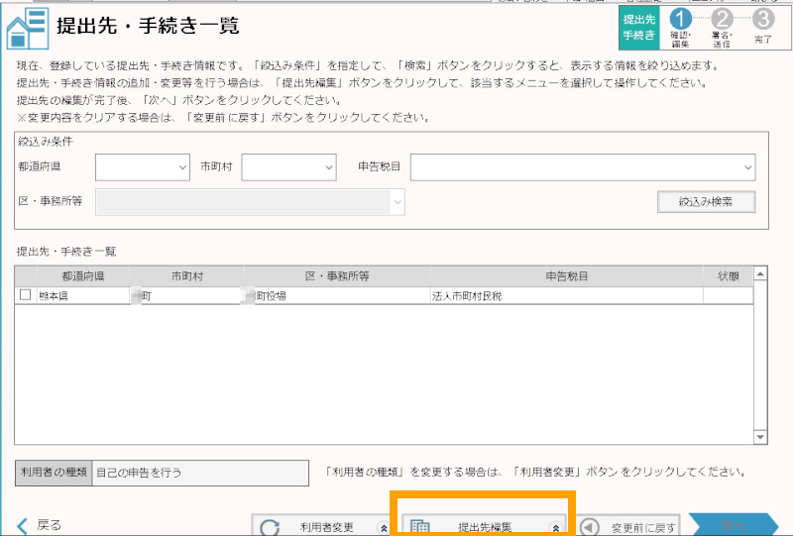Click step 2 署名・送信 circle indicator
Image resolution: width=793 pixels, height=536 pixels.
(722, 19)
